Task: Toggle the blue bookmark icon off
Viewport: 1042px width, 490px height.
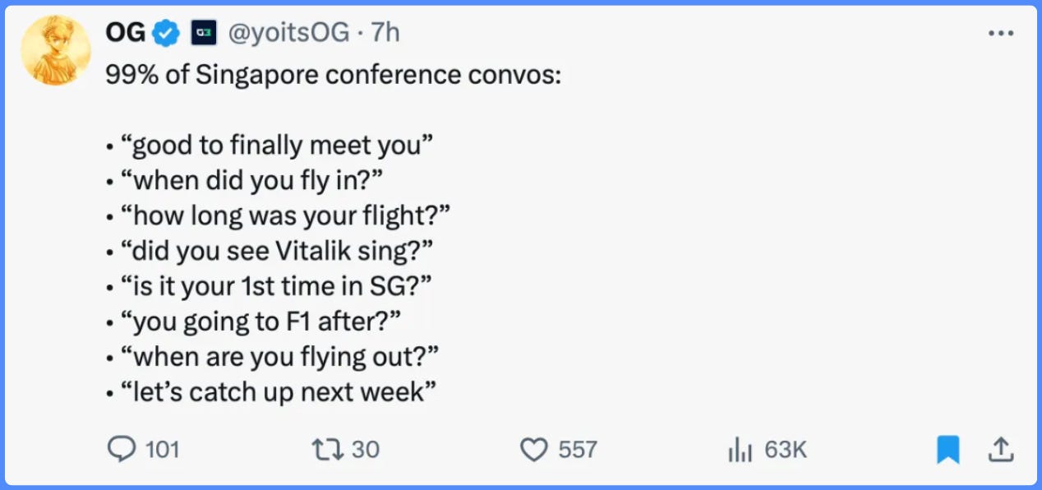Action: tap(948, 450)
